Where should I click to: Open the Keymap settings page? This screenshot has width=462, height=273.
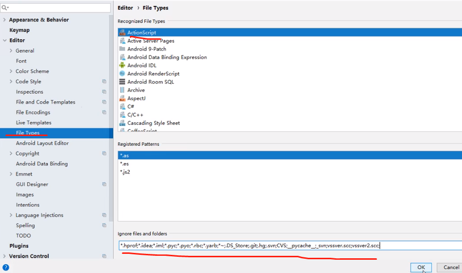click(x=20, y=30)
